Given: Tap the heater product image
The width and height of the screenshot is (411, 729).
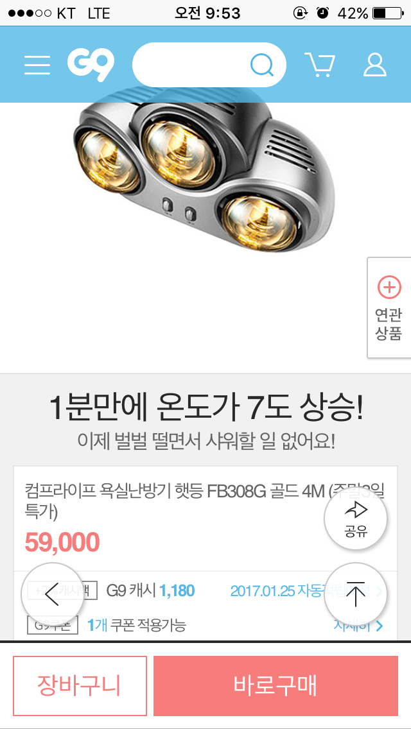Looking at the screenshot, I should coord(204,172).
